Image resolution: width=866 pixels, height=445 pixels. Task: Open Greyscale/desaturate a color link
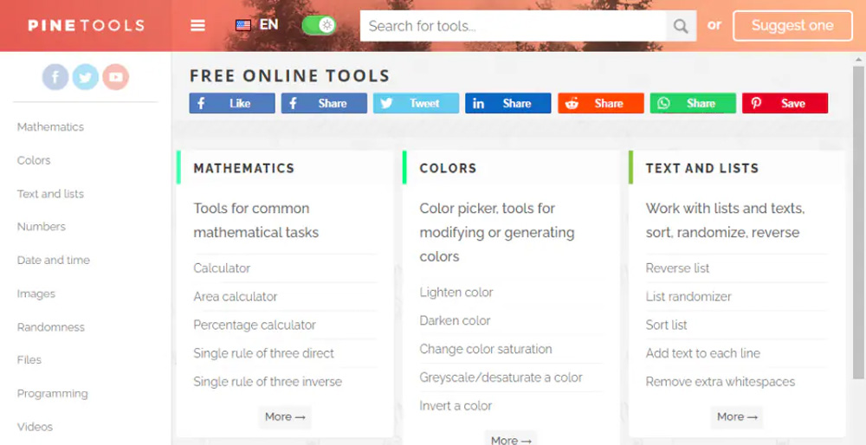pos(501,377)
